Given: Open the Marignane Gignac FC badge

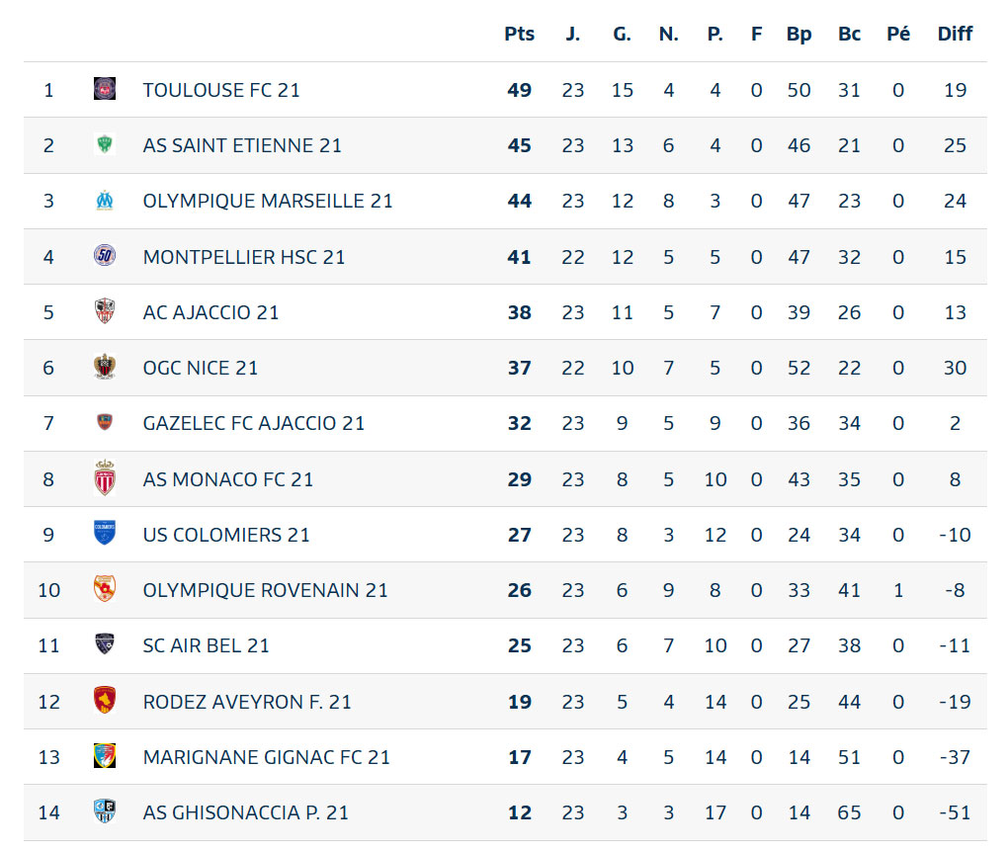Looking at the screenshot, I should (x=105, y=756).
